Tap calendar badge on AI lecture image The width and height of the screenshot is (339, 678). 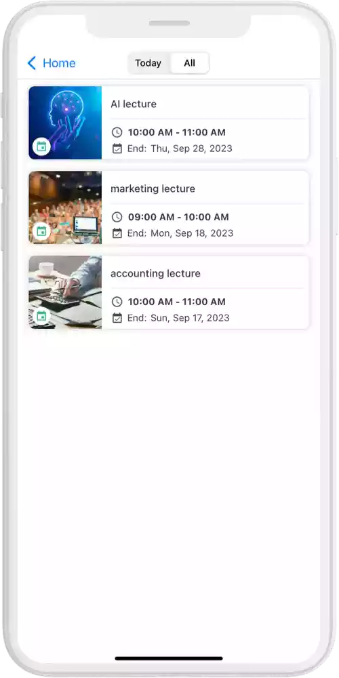click(41, 147)
